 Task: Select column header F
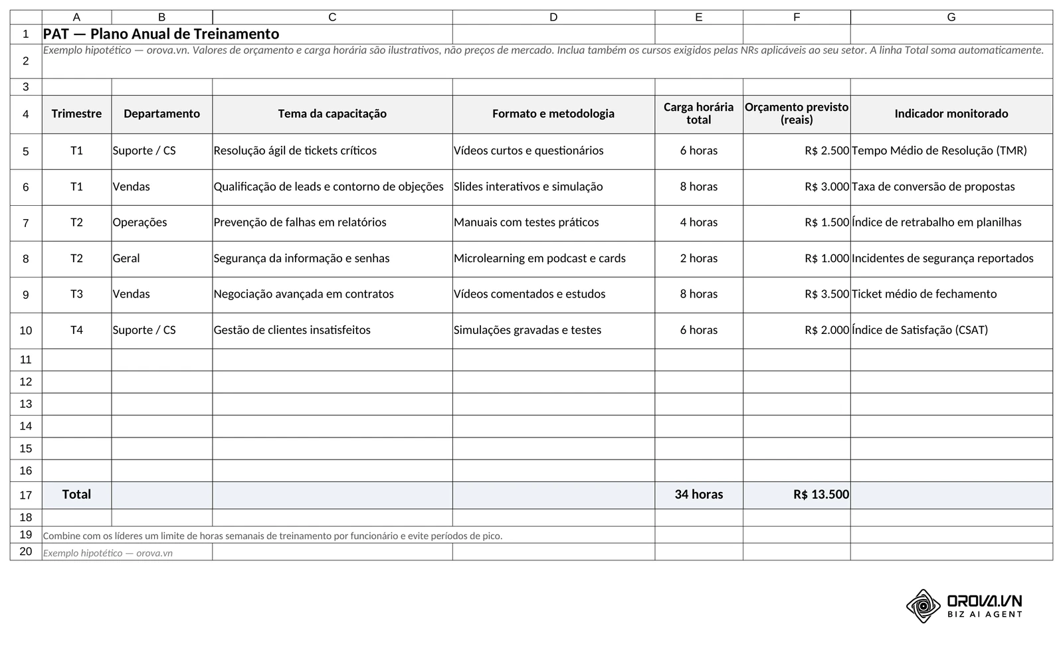click(797, 17)
